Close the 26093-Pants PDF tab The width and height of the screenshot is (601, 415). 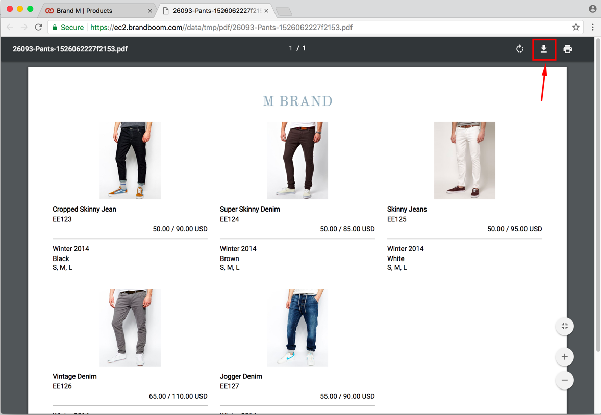tap(266, 11)
